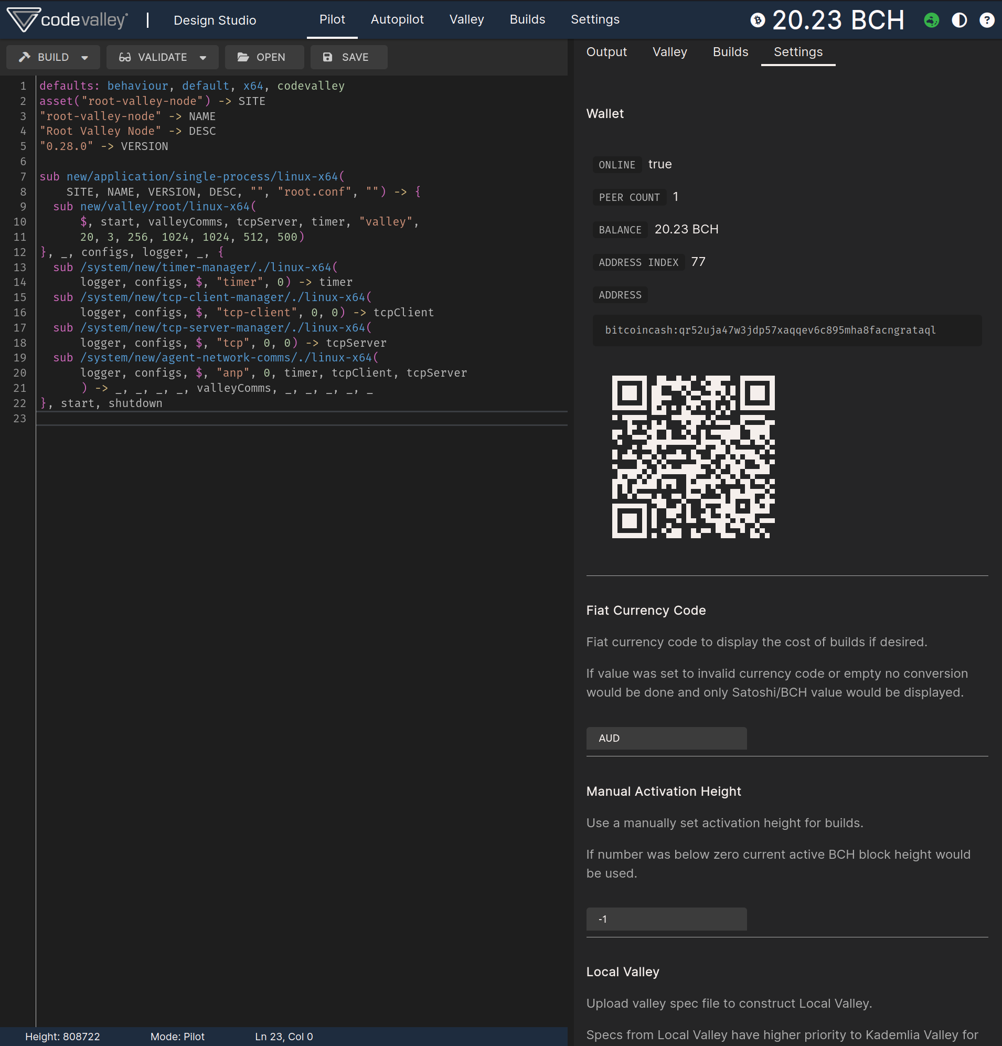Click the Manual Activation Height heading

(664, 791)
